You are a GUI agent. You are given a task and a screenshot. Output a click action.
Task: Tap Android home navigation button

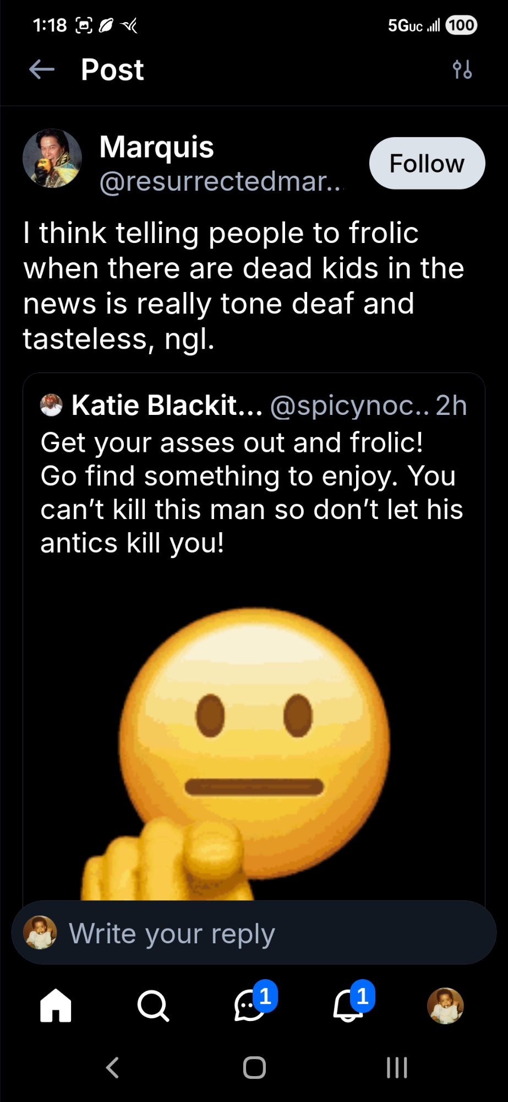254,1067
